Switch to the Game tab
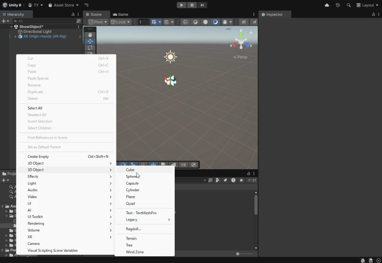 coord(121,14)
